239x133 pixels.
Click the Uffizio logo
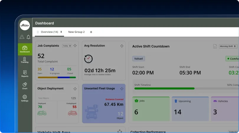25,25
